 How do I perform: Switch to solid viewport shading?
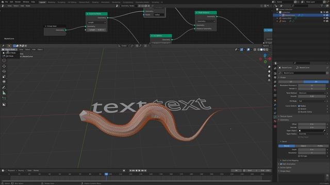261,50
